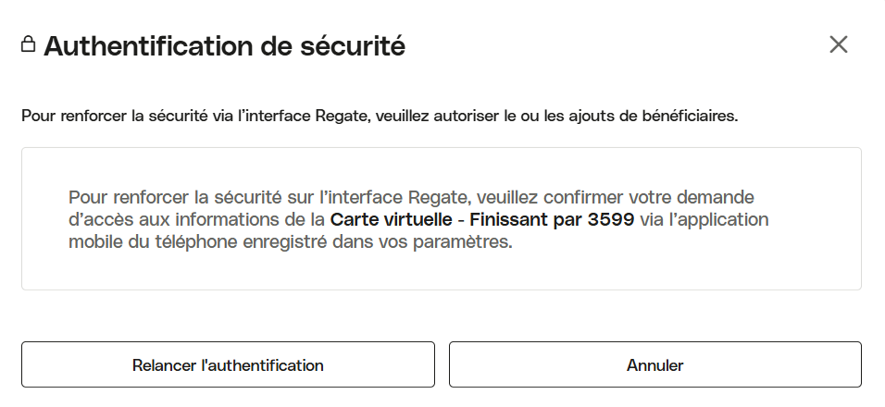Click via l'application text in box

pos(705,219)
